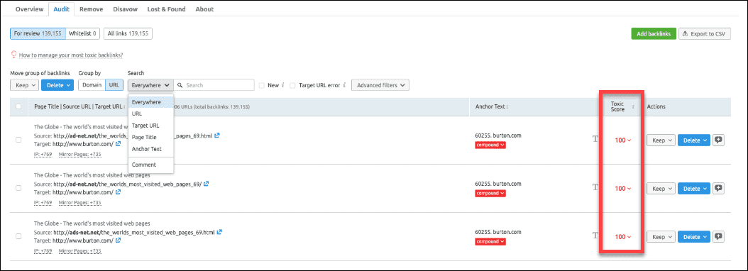Open compound tag dropdown in second row
Screen dimensions: 748x271
(490, 193)
